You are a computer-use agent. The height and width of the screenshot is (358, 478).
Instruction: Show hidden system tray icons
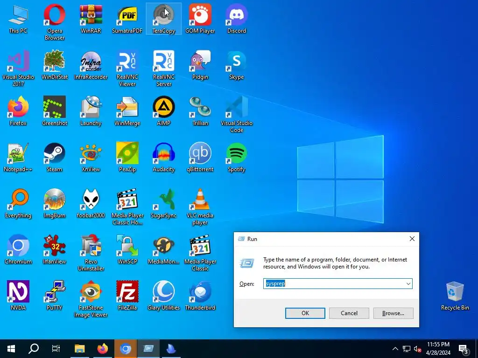pyautogui.click(x=395, y=349)
